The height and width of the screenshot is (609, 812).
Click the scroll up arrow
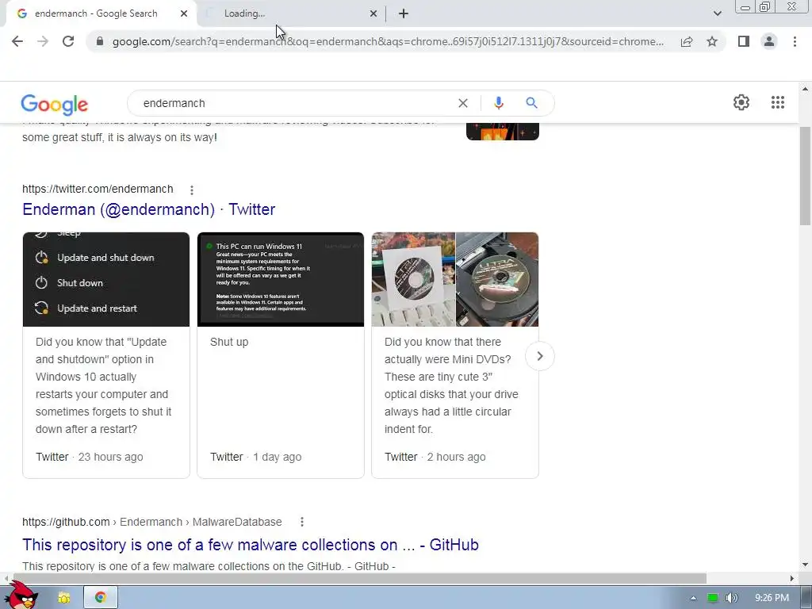[x=806, y=89]
